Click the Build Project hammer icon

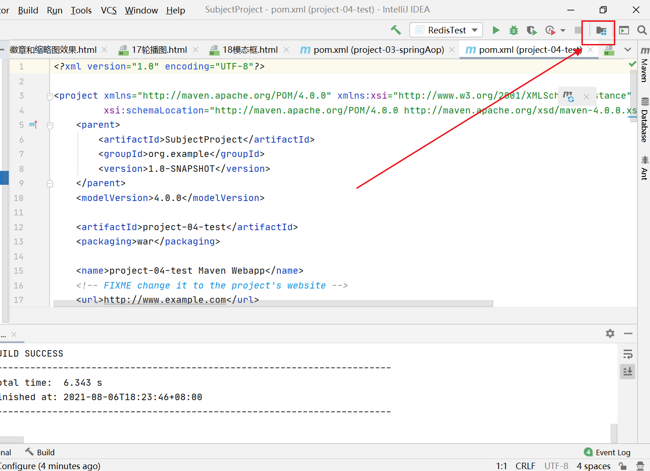[x=396, y=30]
